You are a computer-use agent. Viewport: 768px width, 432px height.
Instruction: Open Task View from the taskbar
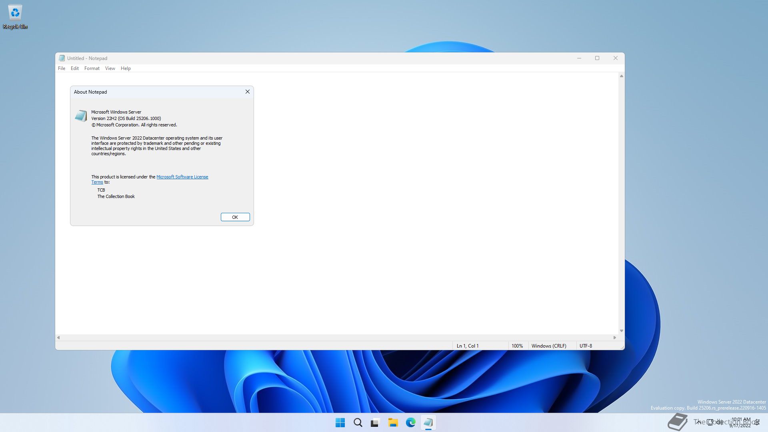(x=375, y=422)
